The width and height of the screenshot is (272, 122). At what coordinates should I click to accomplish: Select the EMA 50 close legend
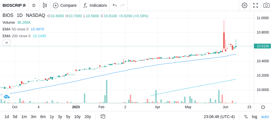(x=15, y=29)
